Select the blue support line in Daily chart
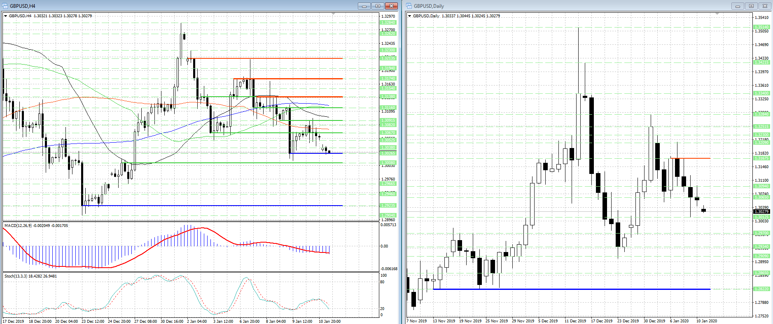 click(572, 289)
